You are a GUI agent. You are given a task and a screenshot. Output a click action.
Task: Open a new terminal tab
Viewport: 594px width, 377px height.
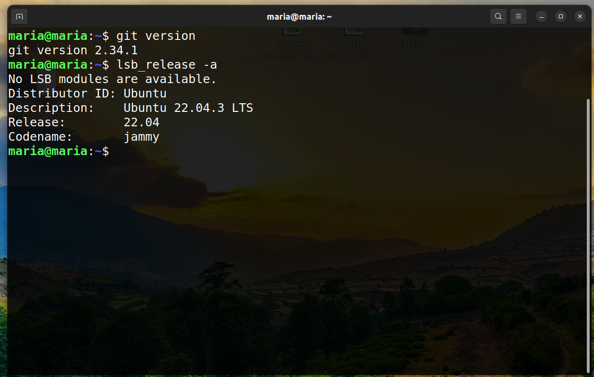click(x=19, y=17)
